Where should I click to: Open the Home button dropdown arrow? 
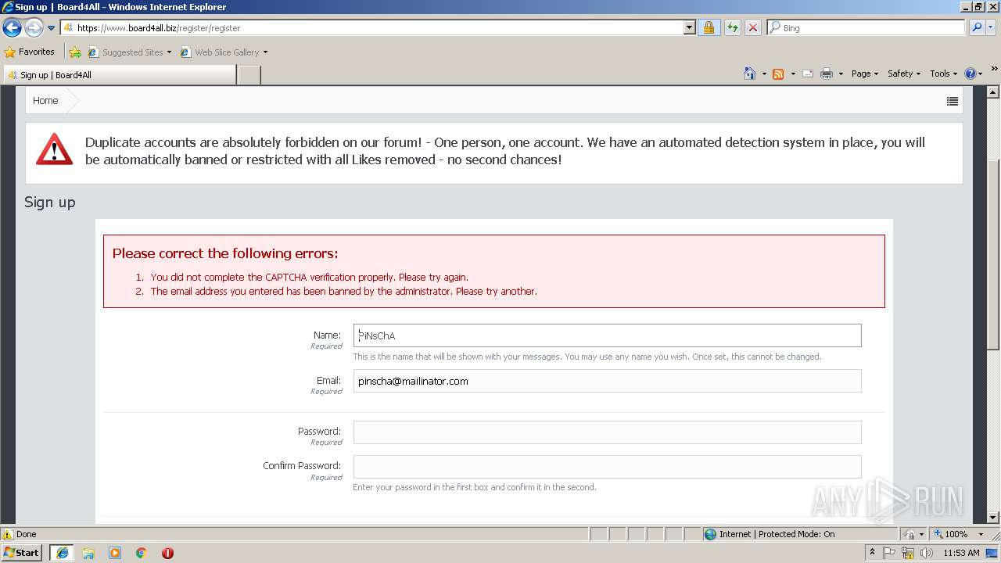point(764,74)
